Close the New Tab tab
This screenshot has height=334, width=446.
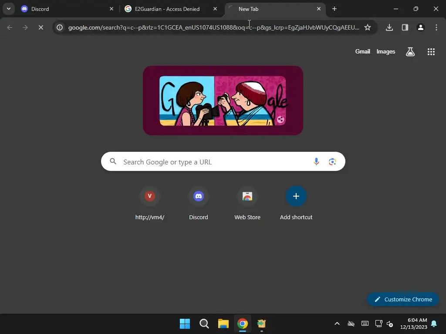(319, 9)
